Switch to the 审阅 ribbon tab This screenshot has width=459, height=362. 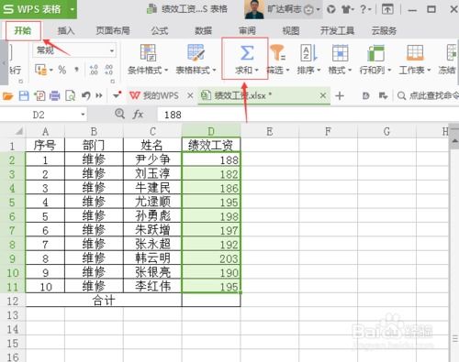pyautogui.click(x=247, y=30)
